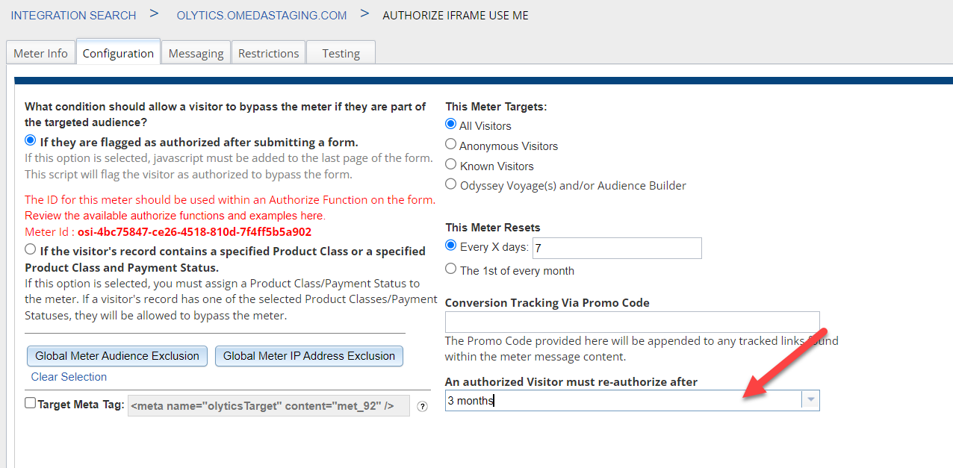Select the All Visitors radio button
Image resolution: width=953 pixels, height=468 pixels.
pyautogui.click(x=450, y=125)
